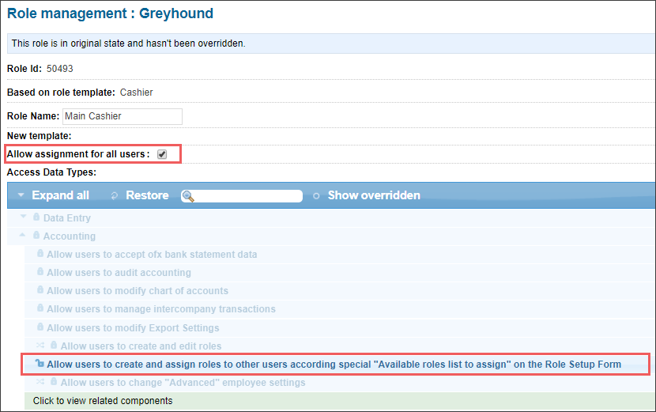This screenshot has width=656, height=412.
Task: Click the magnifier search icon
Action: pos(188,196)
